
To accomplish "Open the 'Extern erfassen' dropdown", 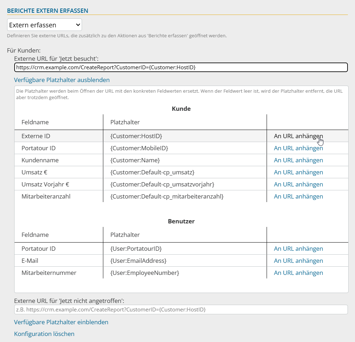I will (x=44, y=25).
